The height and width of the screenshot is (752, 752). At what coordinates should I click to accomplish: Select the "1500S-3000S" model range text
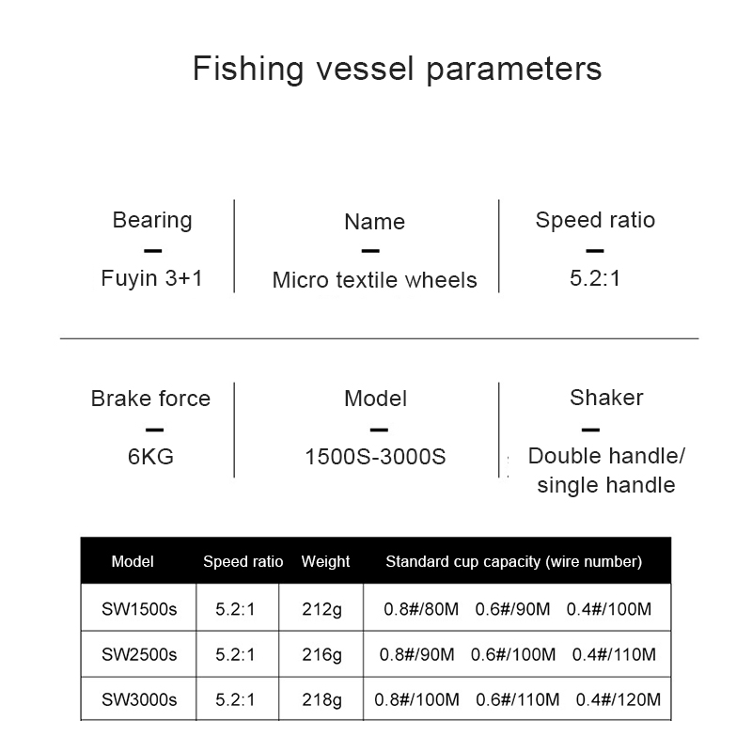pyautogui.click(x=375, y=458)
